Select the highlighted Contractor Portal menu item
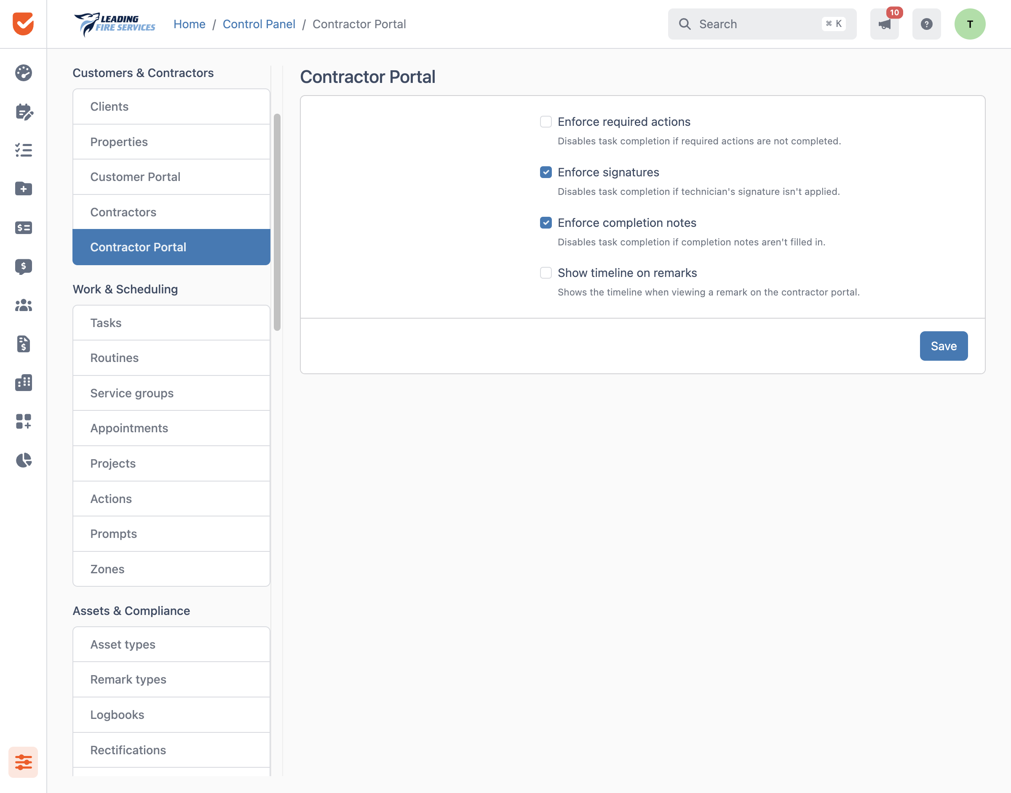This screenshot has height=793, width=1011. pyautogui.click(x=171, y=247)
